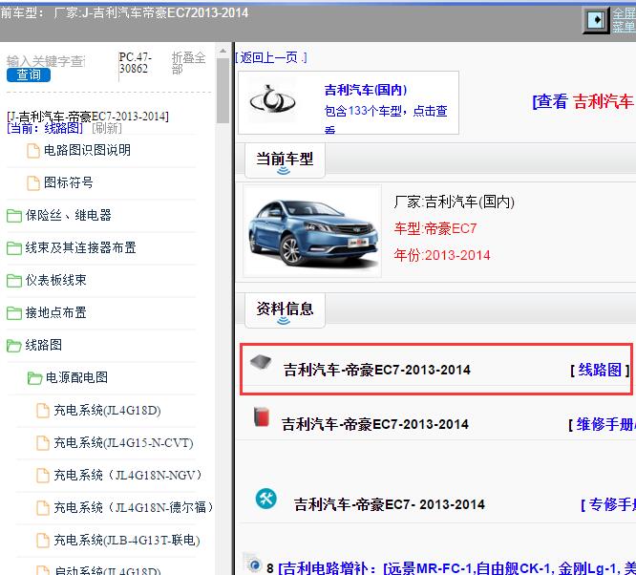Open the [专修手册 link
Screen dimensions: 636x575
(608, 505)
